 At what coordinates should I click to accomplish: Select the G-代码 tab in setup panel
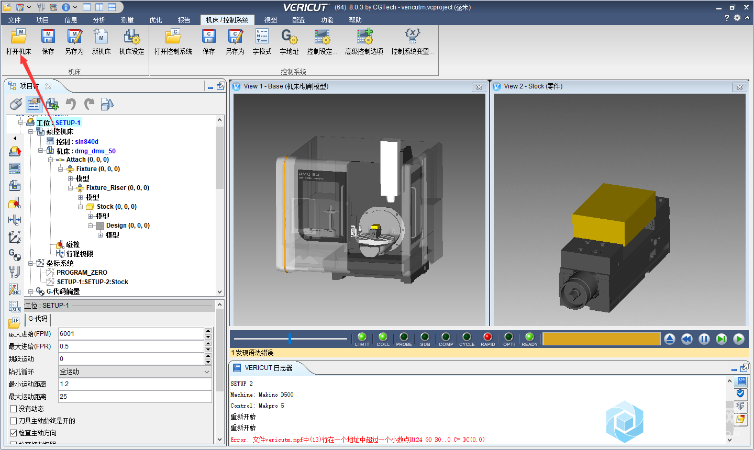click(x=38, y=319)
